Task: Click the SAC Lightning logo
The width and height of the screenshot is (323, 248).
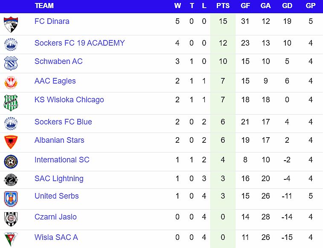Action: [x=10, y=179]
